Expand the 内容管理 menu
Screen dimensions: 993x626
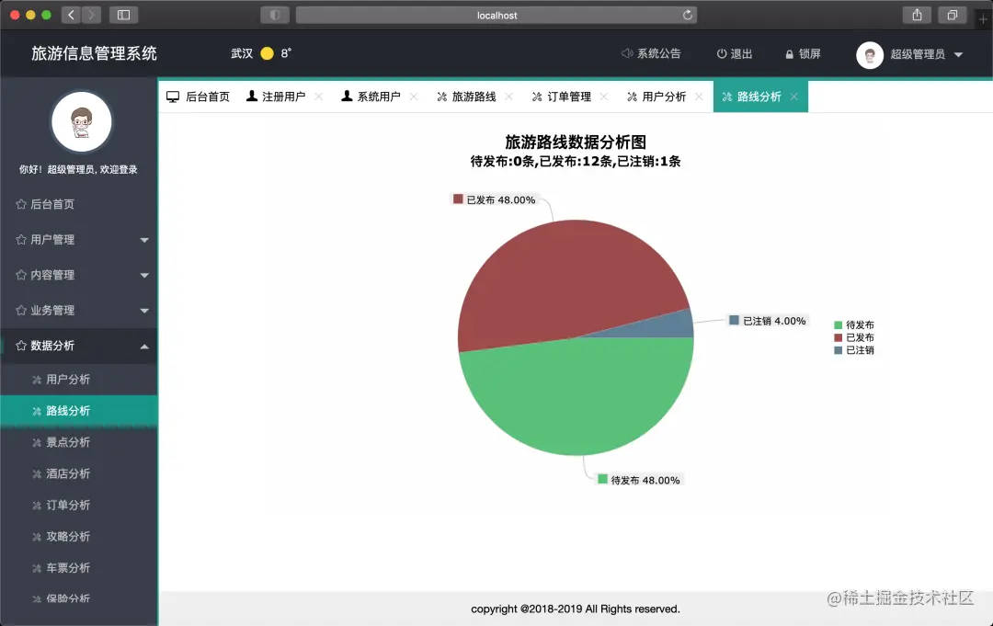coord(79,275)
